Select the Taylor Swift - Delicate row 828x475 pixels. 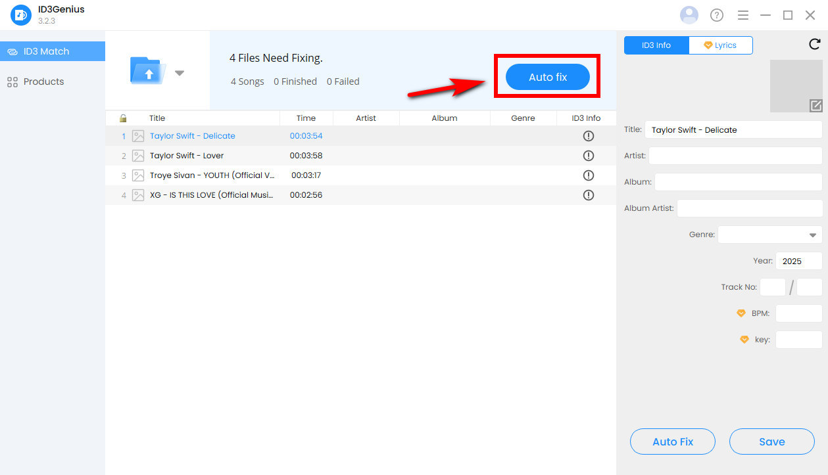pyautogui.click(x=360, y=136)
